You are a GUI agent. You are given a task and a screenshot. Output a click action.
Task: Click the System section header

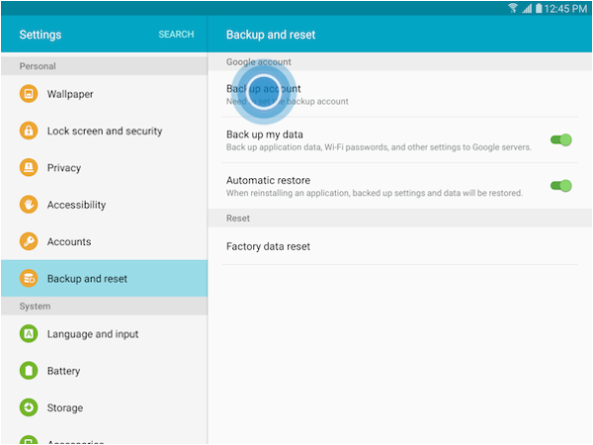[104, 307]
